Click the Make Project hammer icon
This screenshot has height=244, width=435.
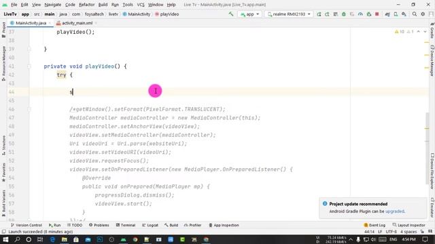point(231,14)
